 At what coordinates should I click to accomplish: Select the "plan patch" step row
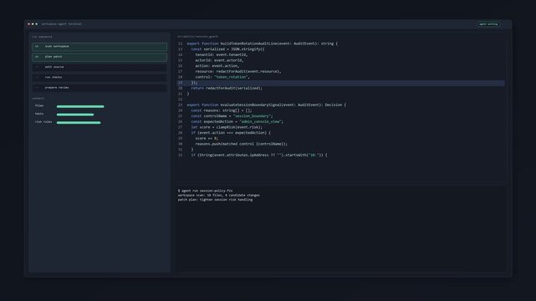(x=100, y=57)
